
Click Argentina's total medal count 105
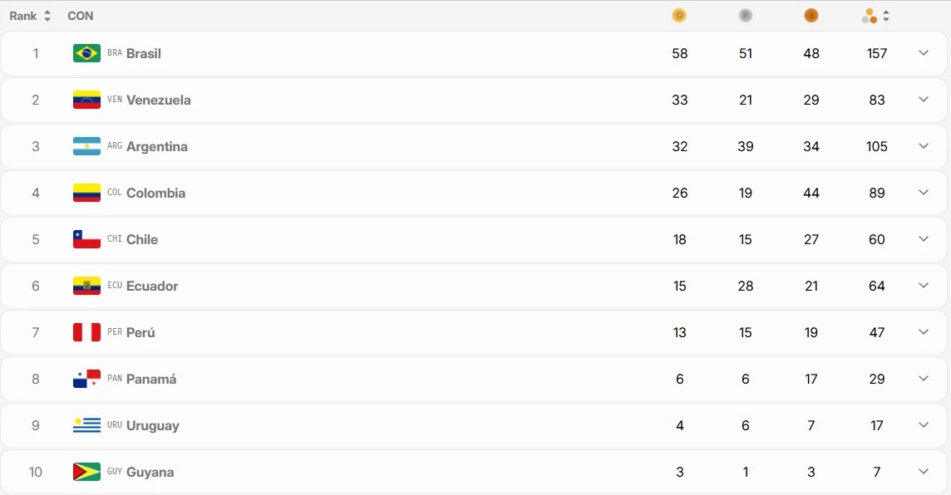tap(877, 146)
